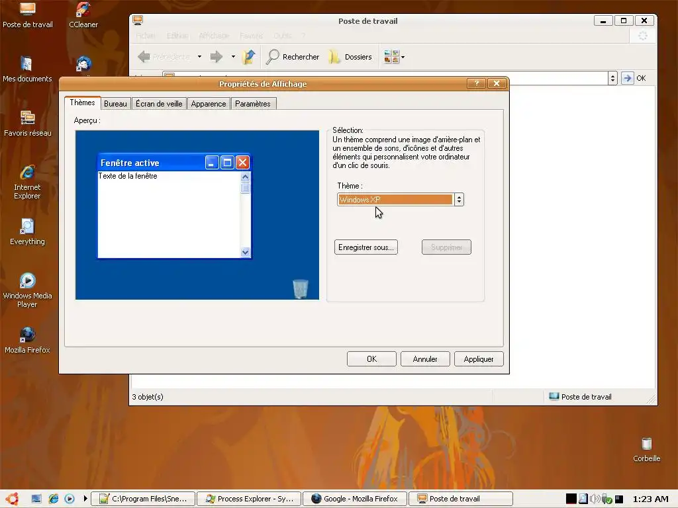Click the Up folder toolbar icon

coord(249,57)
